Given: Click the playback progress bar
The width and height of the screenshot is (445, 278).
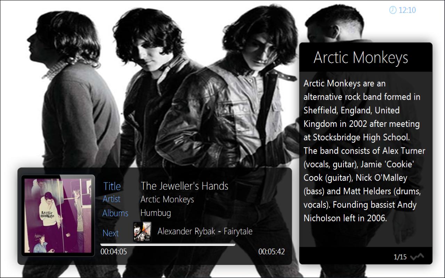Looking at the screenshot, I should (168, 245).
